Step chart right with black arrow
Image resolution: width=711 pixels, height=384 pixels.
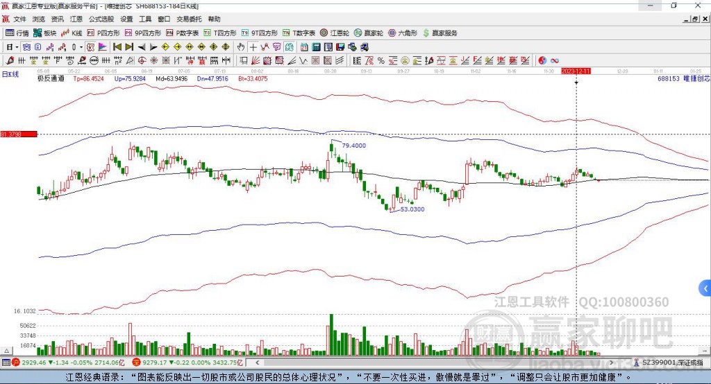click(x=153, y=47)
